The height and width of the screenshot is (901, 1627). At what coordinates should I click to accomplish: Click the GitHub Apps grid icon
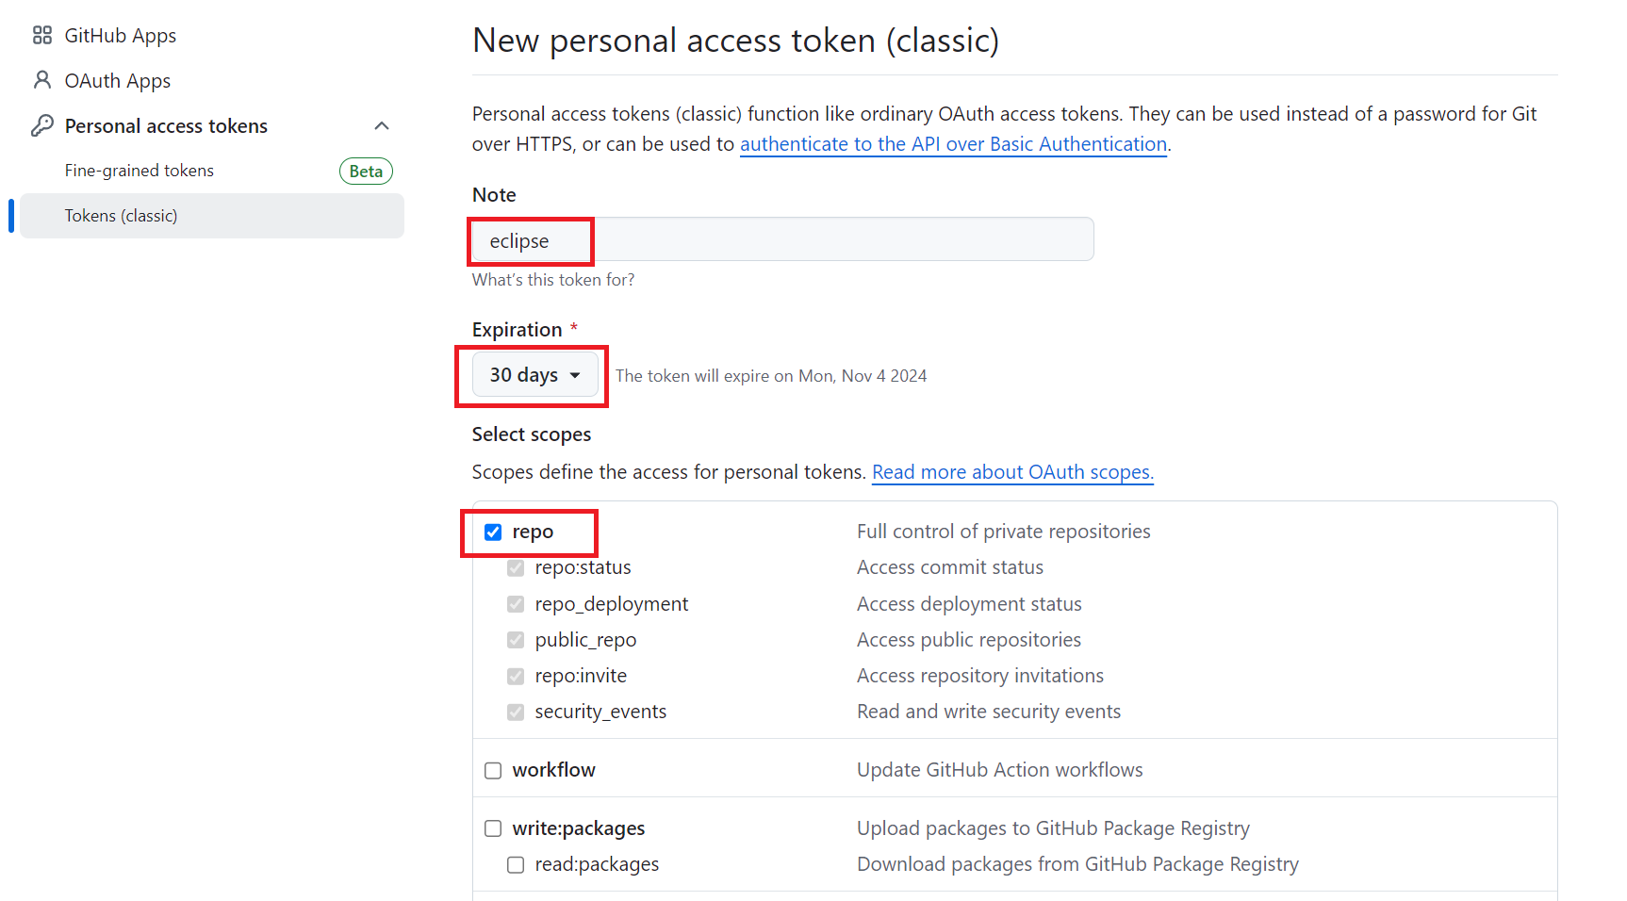tap(42, 36)
